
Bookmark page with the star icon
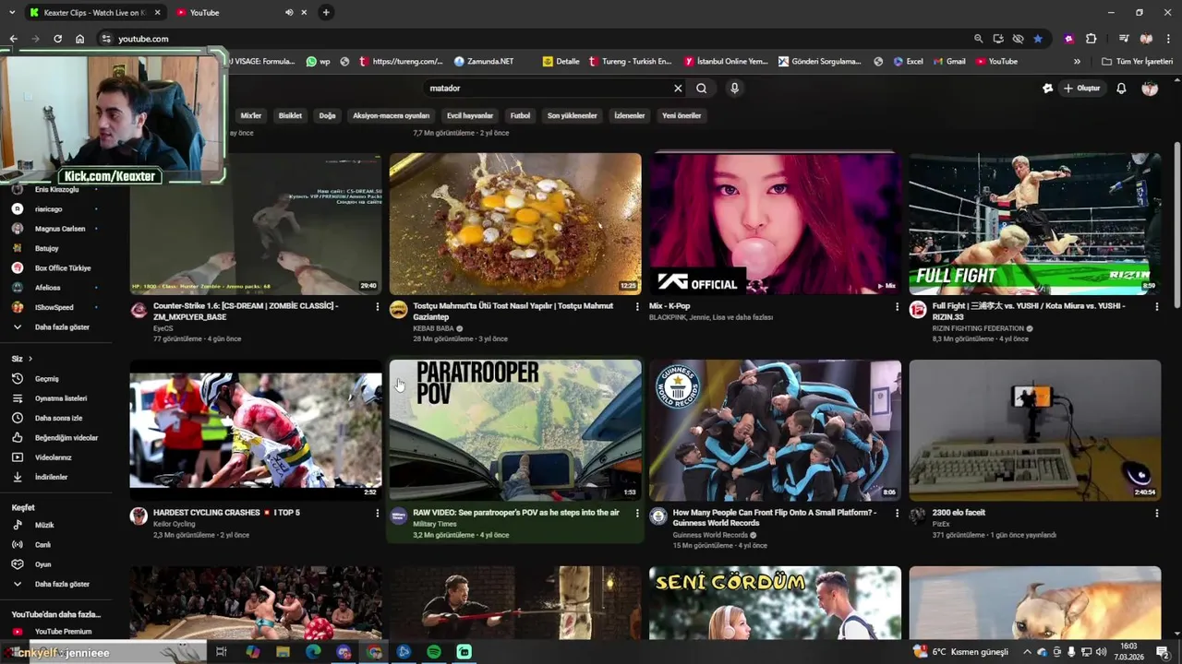pyautogui.click(x=1038, y=39)
